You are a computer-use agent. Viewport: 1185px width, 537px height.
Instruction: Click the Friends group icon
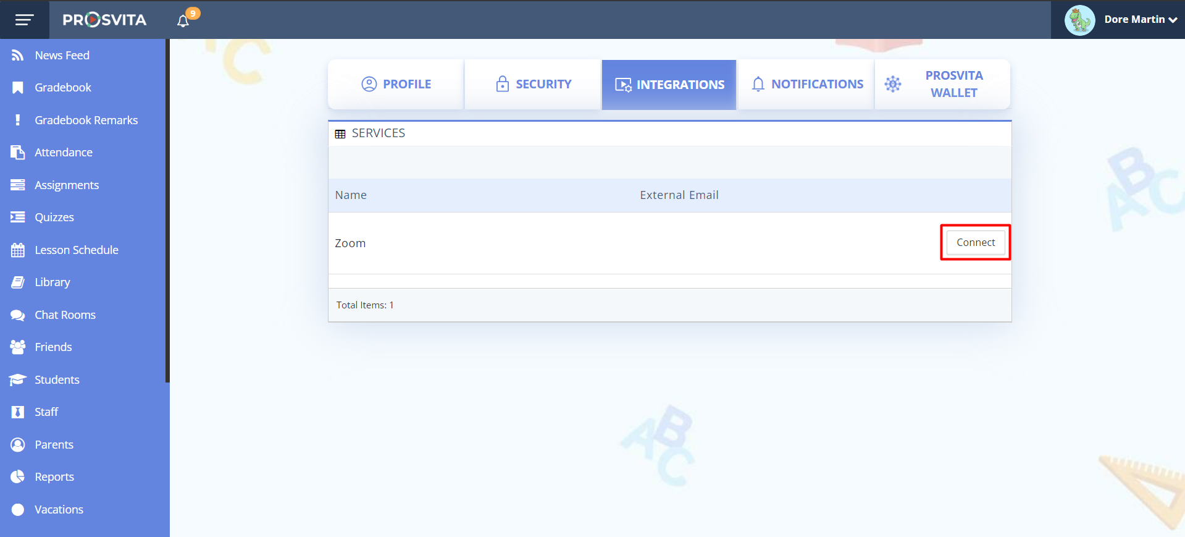tap(18, 347)
